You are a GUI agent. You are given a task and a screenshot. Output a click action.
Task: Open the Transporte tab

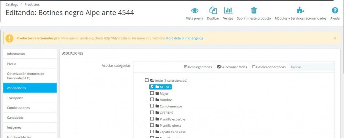(30, 98)
